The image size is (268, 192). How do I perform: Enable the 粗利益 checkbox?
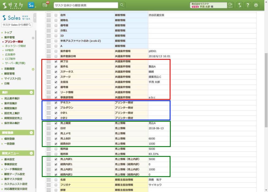56,149
